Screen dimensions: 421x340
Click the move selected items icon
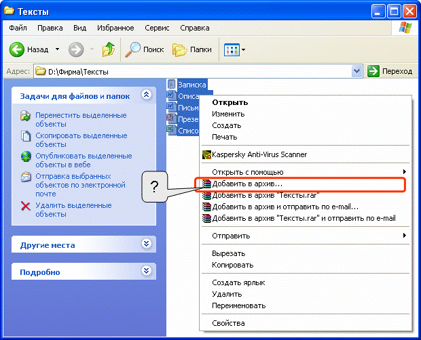(x=26, y=116)
